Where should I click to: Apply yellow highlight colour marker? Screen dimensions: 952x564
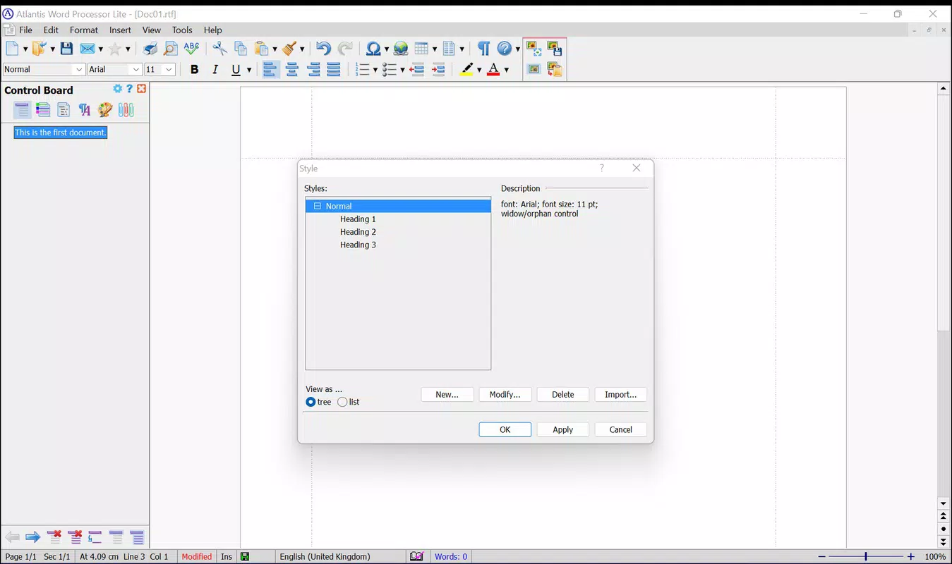tap(466, 69)
